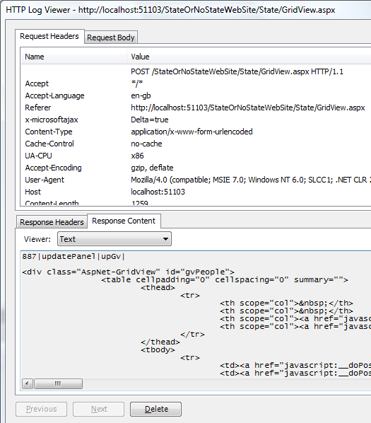
Task: Click the x86 value
Action: (x=137, y=156)
